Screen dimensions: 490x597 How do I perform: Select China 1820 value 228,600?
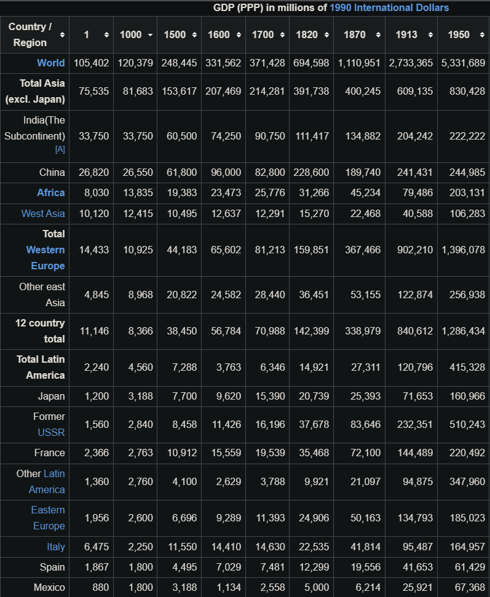coord(311,173)
